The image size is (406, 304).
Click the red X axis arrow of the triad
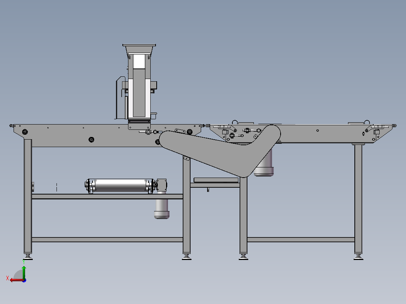(x=16, y=280)
